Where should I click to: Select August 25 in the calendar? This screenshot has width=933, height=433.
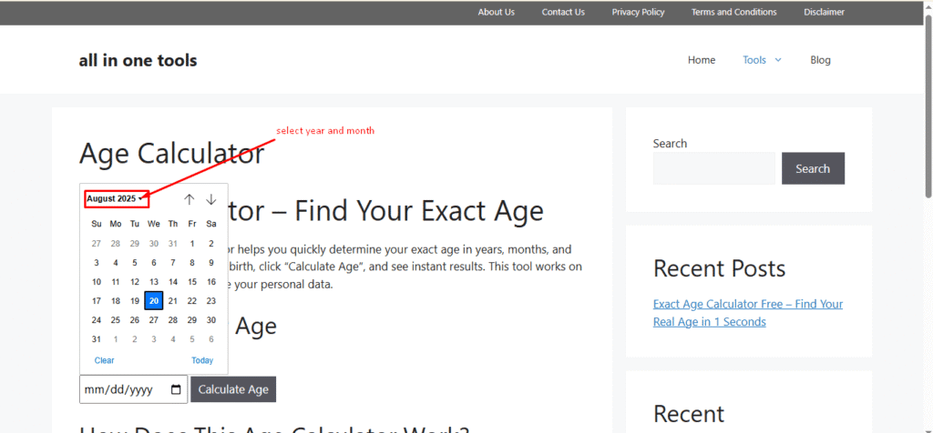pos(116,320)
